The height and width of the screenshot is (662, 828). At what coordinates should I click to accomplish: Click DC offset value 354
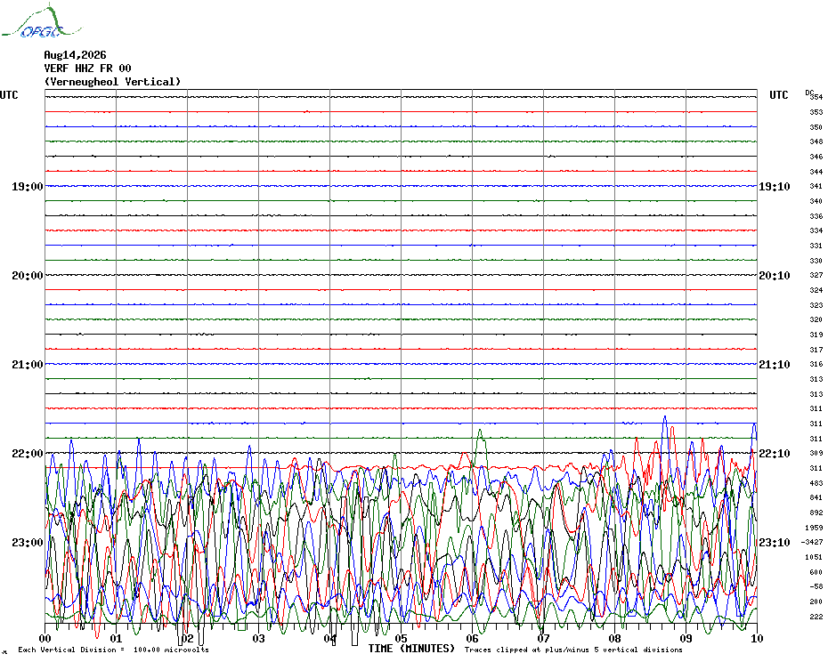(816, 97)
